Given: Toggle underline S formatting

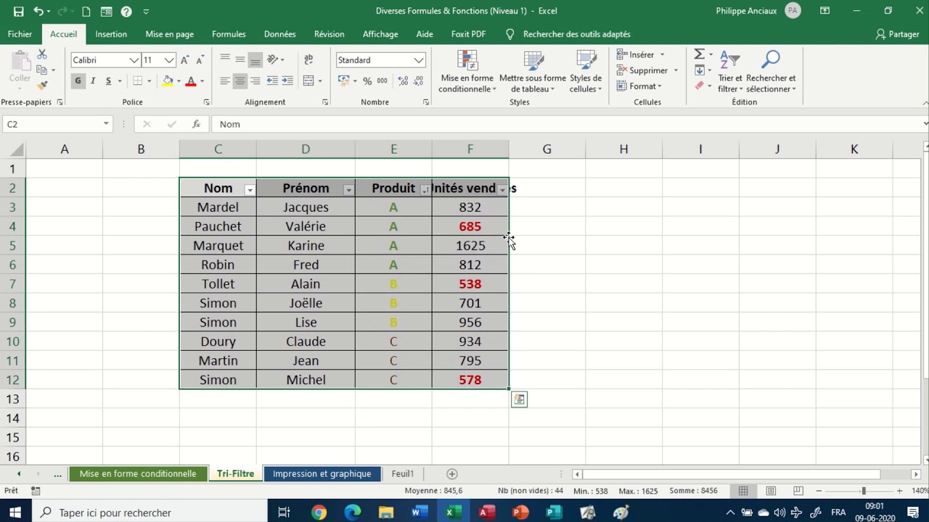Looking at the screenshot, I should pyautogui.click(x=108, y=80).
